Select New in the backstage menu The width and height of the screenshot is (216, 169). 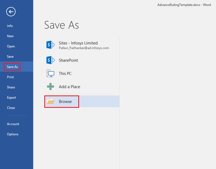coord(16,36)
